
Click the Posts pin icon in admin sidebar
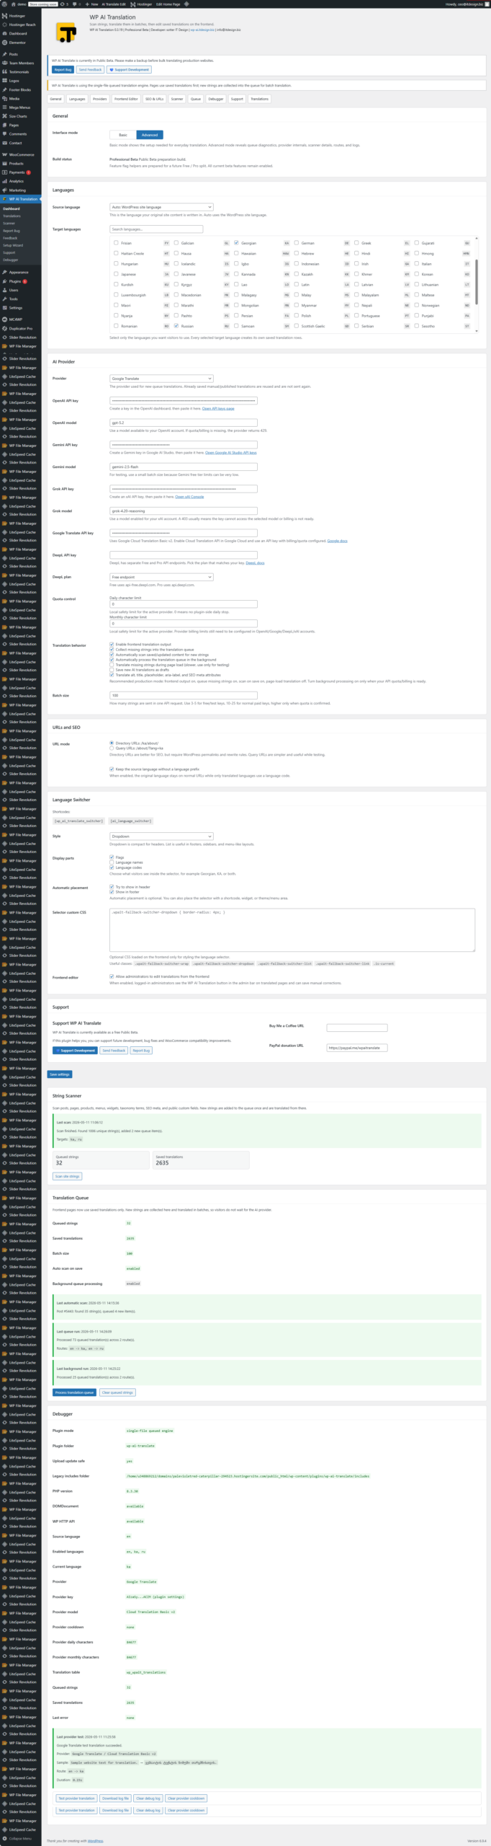point(4,54)
